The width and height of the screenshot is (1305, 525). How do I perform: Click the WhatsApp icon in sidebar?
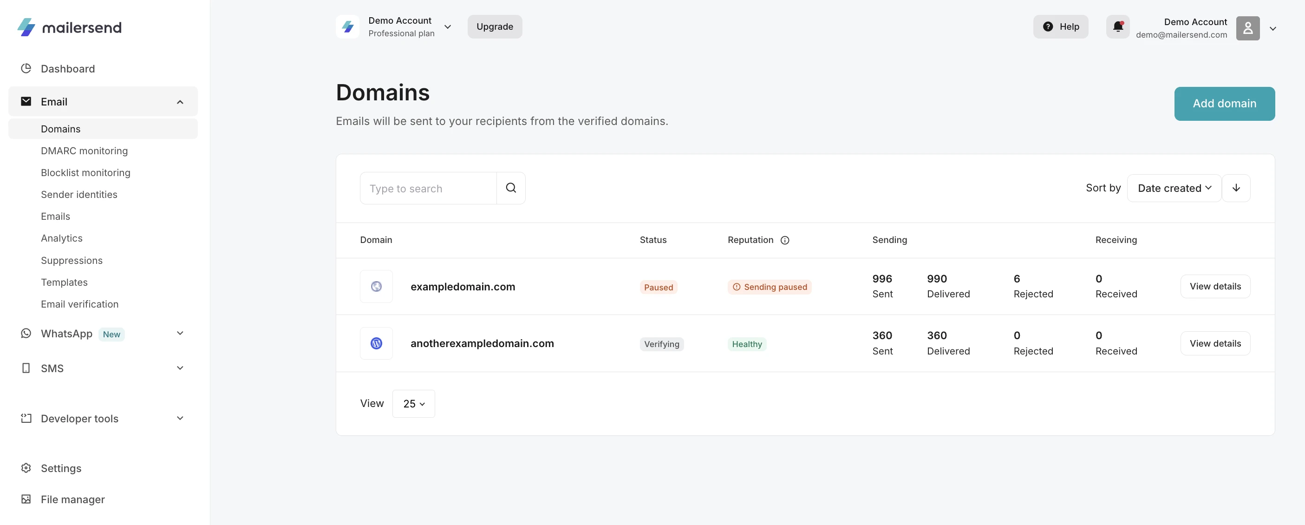[x=26, y=334]
